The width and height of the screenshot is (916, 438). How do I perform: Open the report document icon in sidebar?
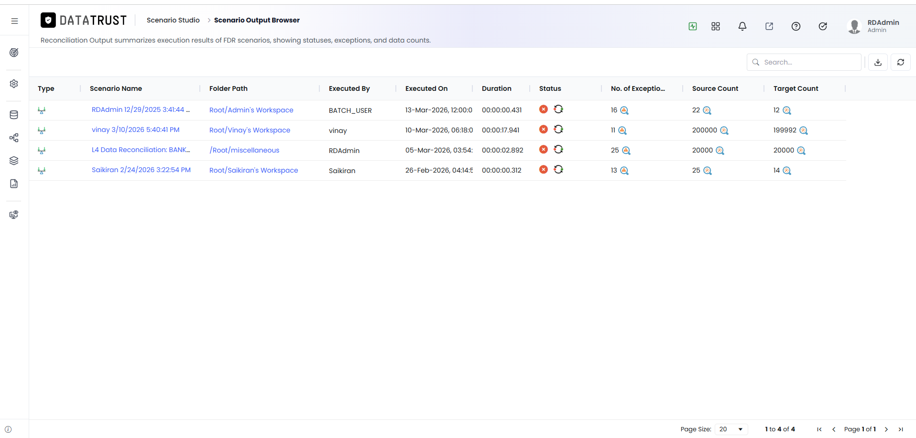pyautogui.click(x=14, y=184)
